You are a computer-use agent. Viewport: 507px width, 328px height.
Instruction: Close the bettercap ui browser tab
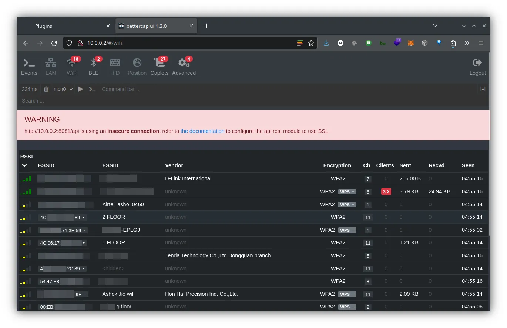(x=191, y=26)
